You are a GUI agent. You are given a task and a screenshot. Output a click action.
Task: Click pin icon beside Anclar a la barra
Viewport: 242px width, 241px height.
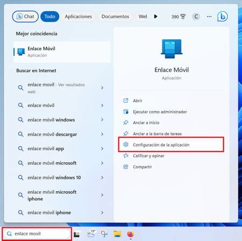pos(126,134)
